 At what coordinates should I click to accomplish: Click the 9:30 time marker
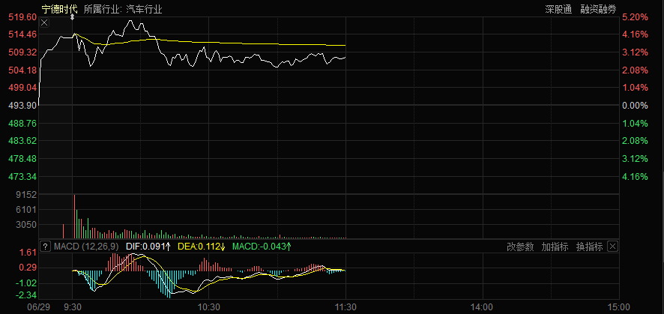(x=73, y=307)
